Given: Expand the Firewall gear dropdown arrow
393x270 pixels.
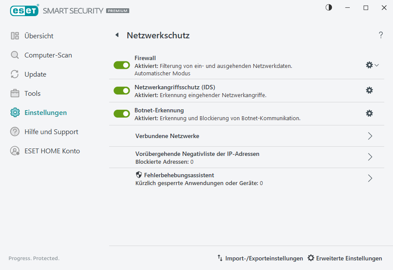Looking at the screenshot, I should (376, 64).
